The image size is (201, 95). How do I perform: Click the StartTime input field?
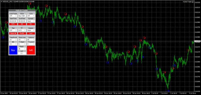tap(13, 21)
